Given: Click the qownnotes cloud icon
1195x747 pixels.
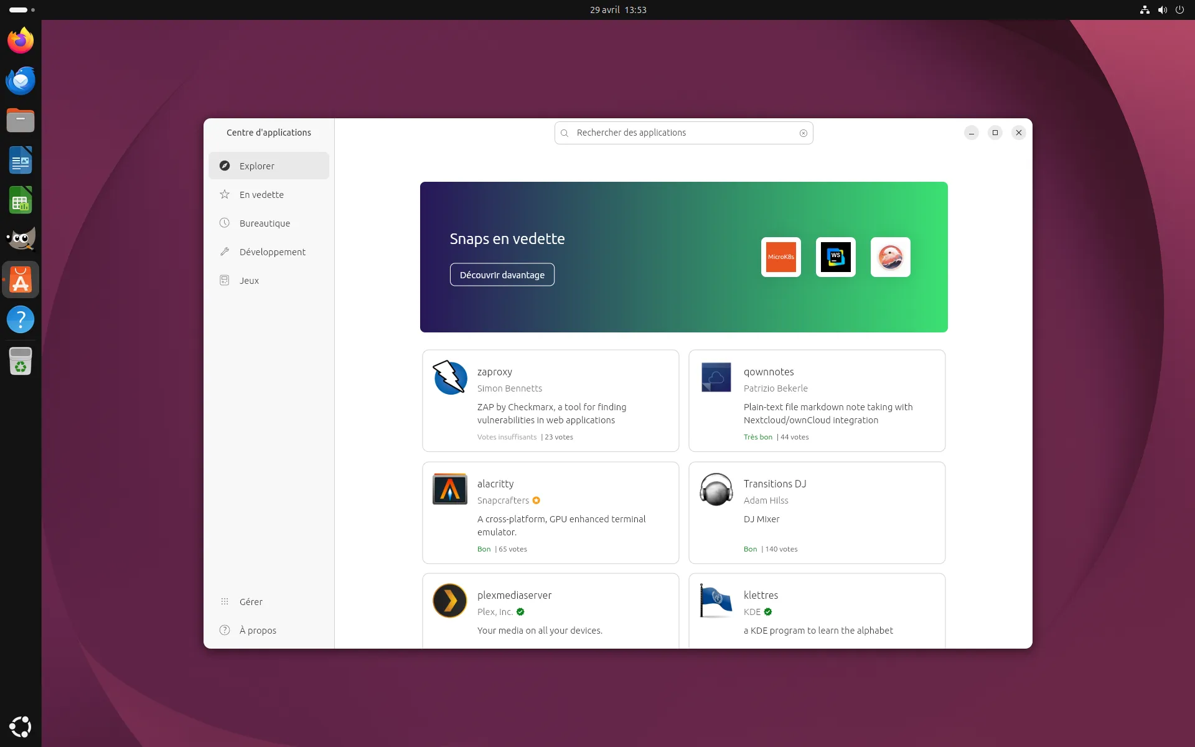Looking at the screenshot, I should [x=716, y=377].
